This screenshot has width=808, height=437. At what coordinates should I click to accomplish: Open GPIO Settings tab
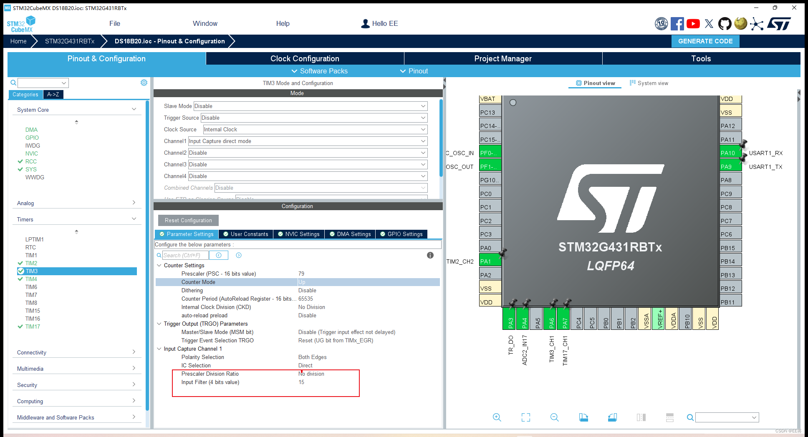[401, 234]
